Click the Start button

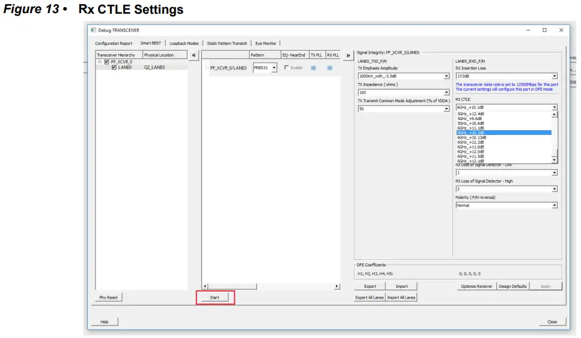pos(215,297)
